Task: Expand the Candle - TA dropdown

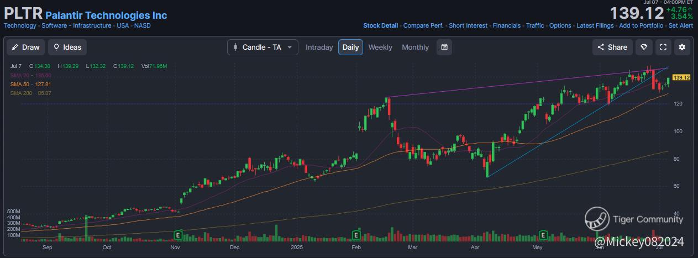Action: tap(263, 47)
